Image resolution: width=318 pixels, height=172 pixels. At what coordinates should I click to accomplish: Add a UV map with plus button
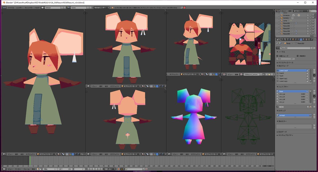point(314,115)
